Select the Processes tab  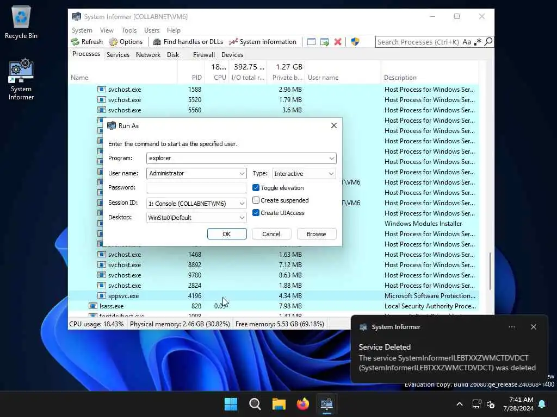point(86,54)
